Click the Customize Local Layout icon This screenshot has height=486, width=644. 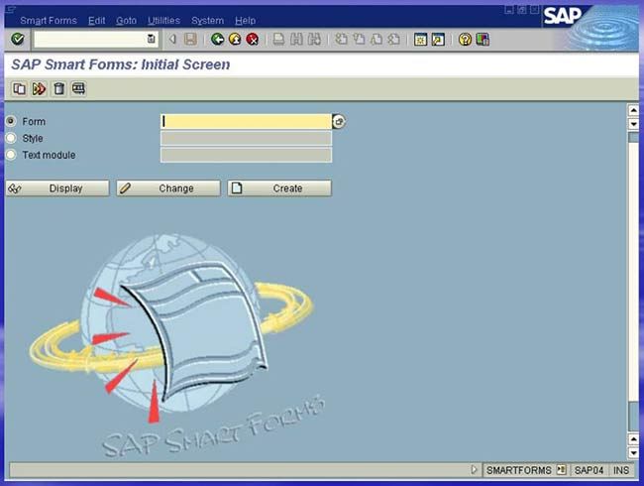[483, 39]
